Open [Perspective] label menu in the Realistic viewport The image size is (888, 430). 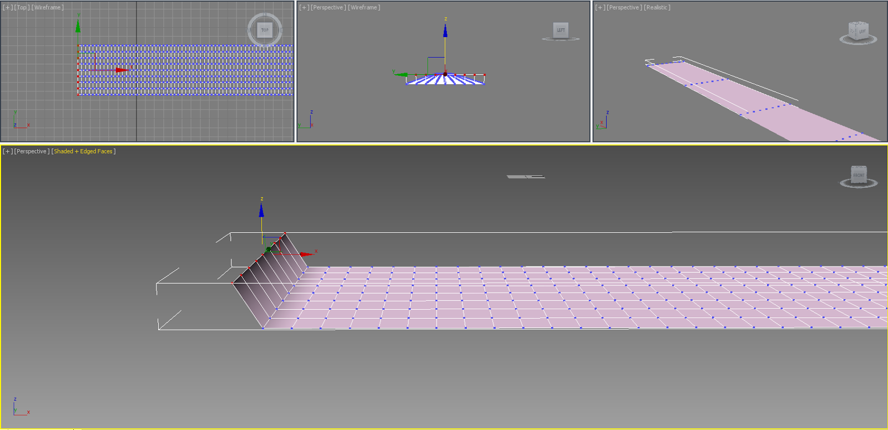(624, 8)
